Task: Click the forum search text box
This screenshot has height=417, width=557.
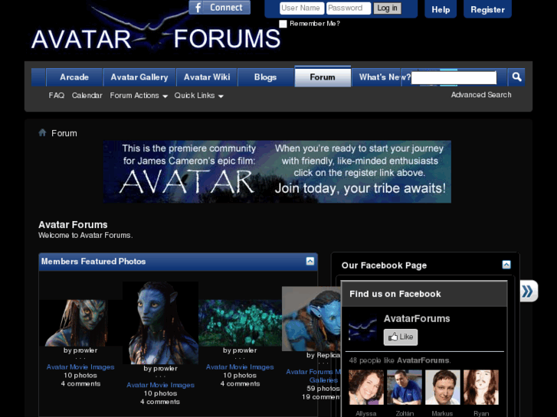Action: pyautogui.click(x=454, y=78)
